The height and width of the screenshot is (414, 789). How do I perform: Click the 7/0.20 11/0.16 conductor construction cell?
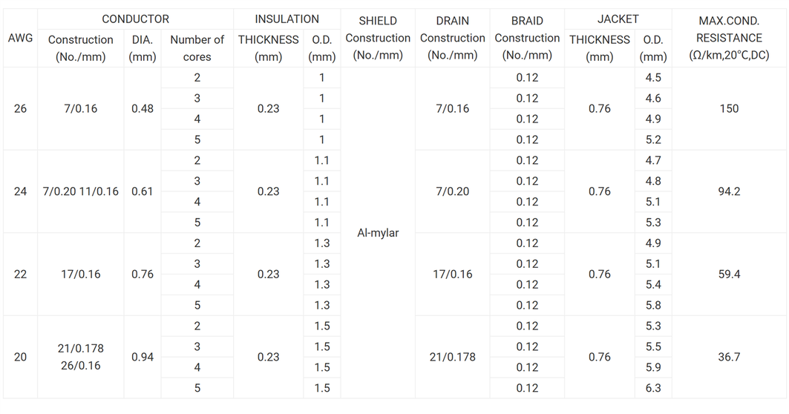80,191
